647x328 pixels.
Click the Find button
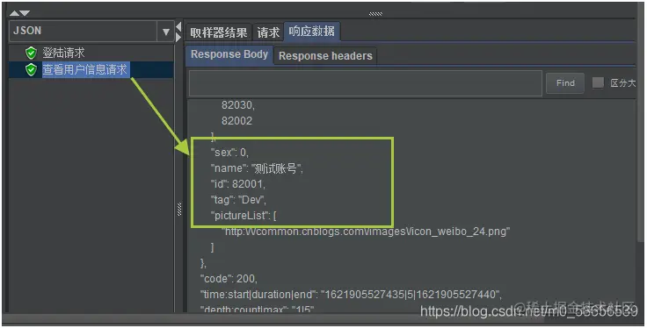click(565, 83)
